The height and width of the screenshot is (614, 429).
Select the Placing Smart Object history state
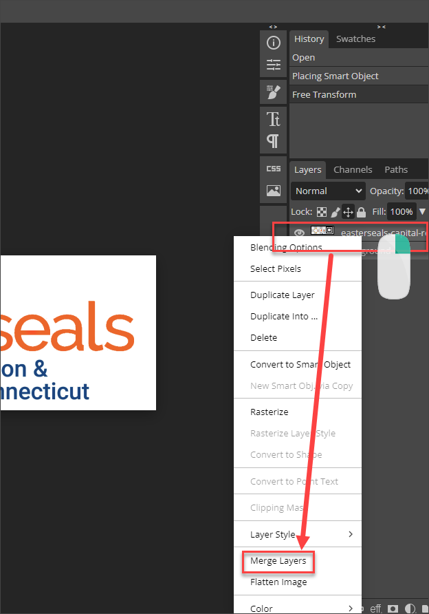(x=359, y=76)
